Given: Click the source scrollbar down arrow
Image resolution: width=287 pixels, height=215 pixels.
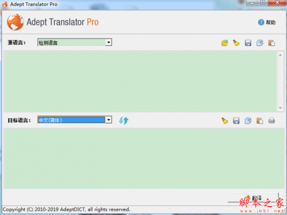Looking at the screenshot, I should coord(280,108).
